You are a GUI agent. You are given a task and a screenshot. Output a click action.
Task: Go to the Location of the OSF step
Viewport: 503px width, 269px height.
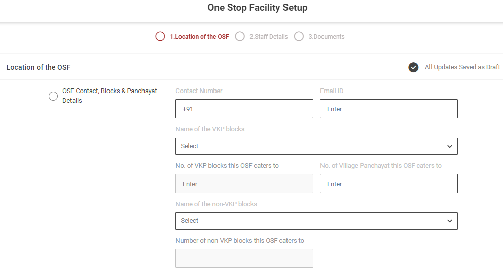click(199, 37)
